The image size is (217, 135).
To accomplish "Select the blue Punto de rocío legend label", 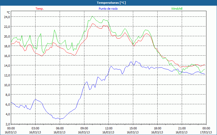I will [108, 9].
